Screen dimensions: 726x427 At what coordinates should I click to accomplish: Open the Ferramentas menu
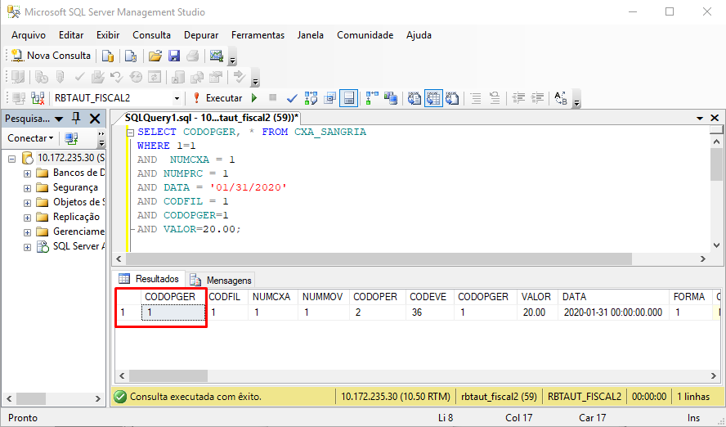click(258, 35)
